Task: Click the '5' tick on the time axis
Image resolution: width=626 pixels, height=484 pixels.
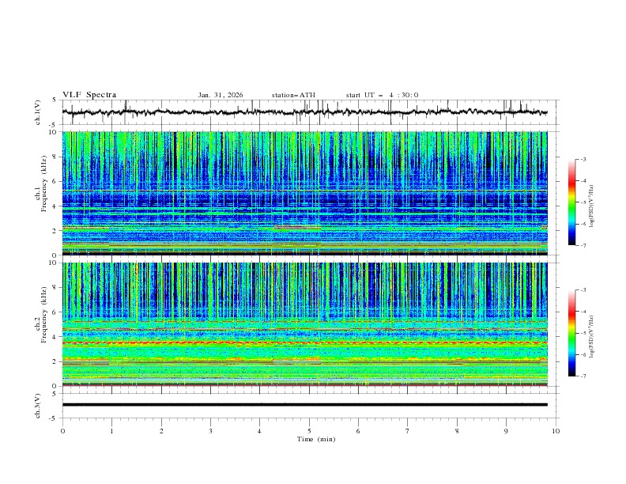Action: [x=309, y=431]
